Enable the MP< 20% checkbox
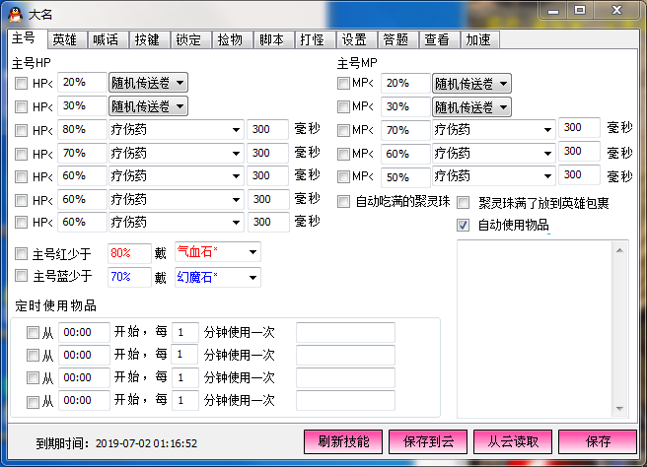This screenshot has height=467, width=647. [x=343, y=84]
